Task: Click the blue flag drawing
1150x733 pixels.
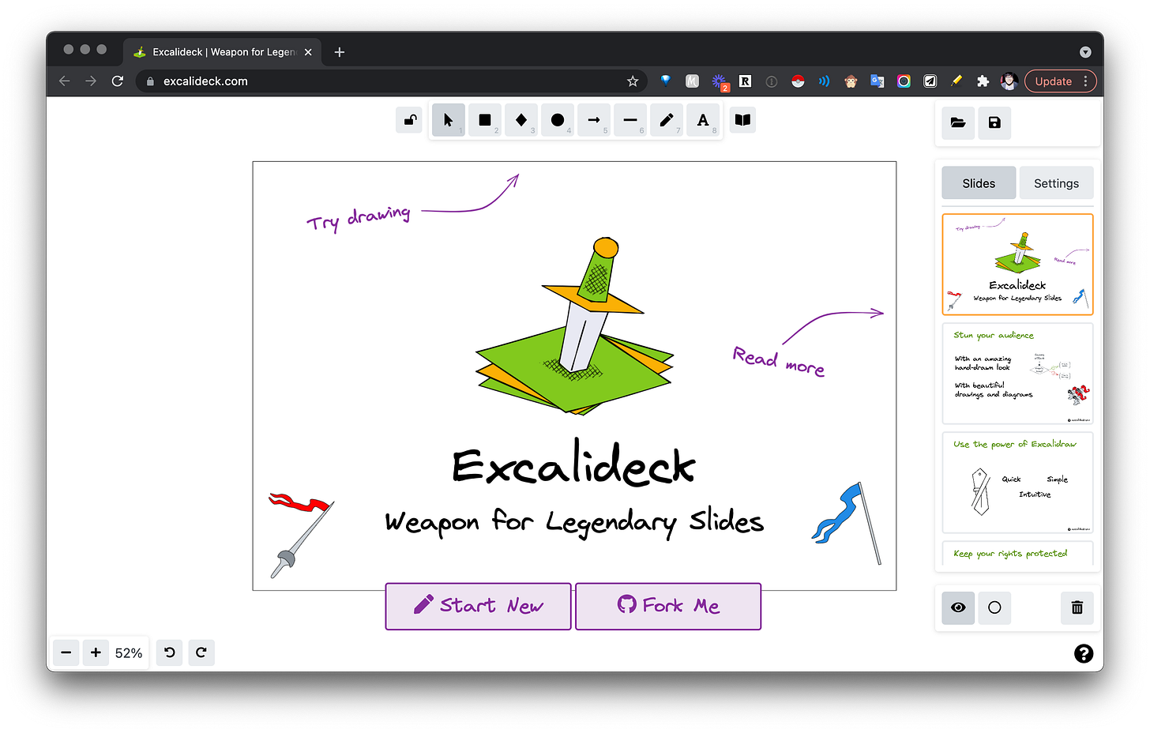Action: (x=846, y=523)
